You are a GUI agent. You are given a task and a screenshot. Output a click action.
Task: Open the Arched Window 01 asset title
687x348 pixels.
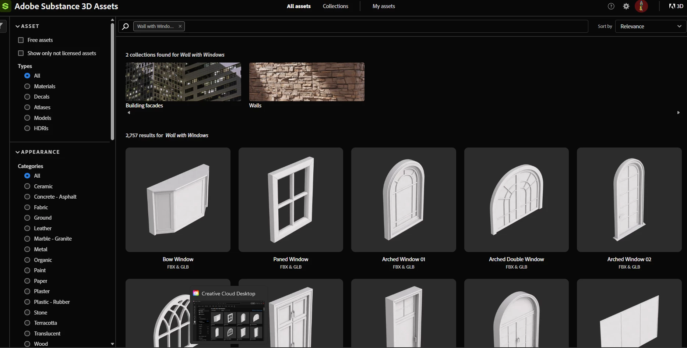(404, 259)
